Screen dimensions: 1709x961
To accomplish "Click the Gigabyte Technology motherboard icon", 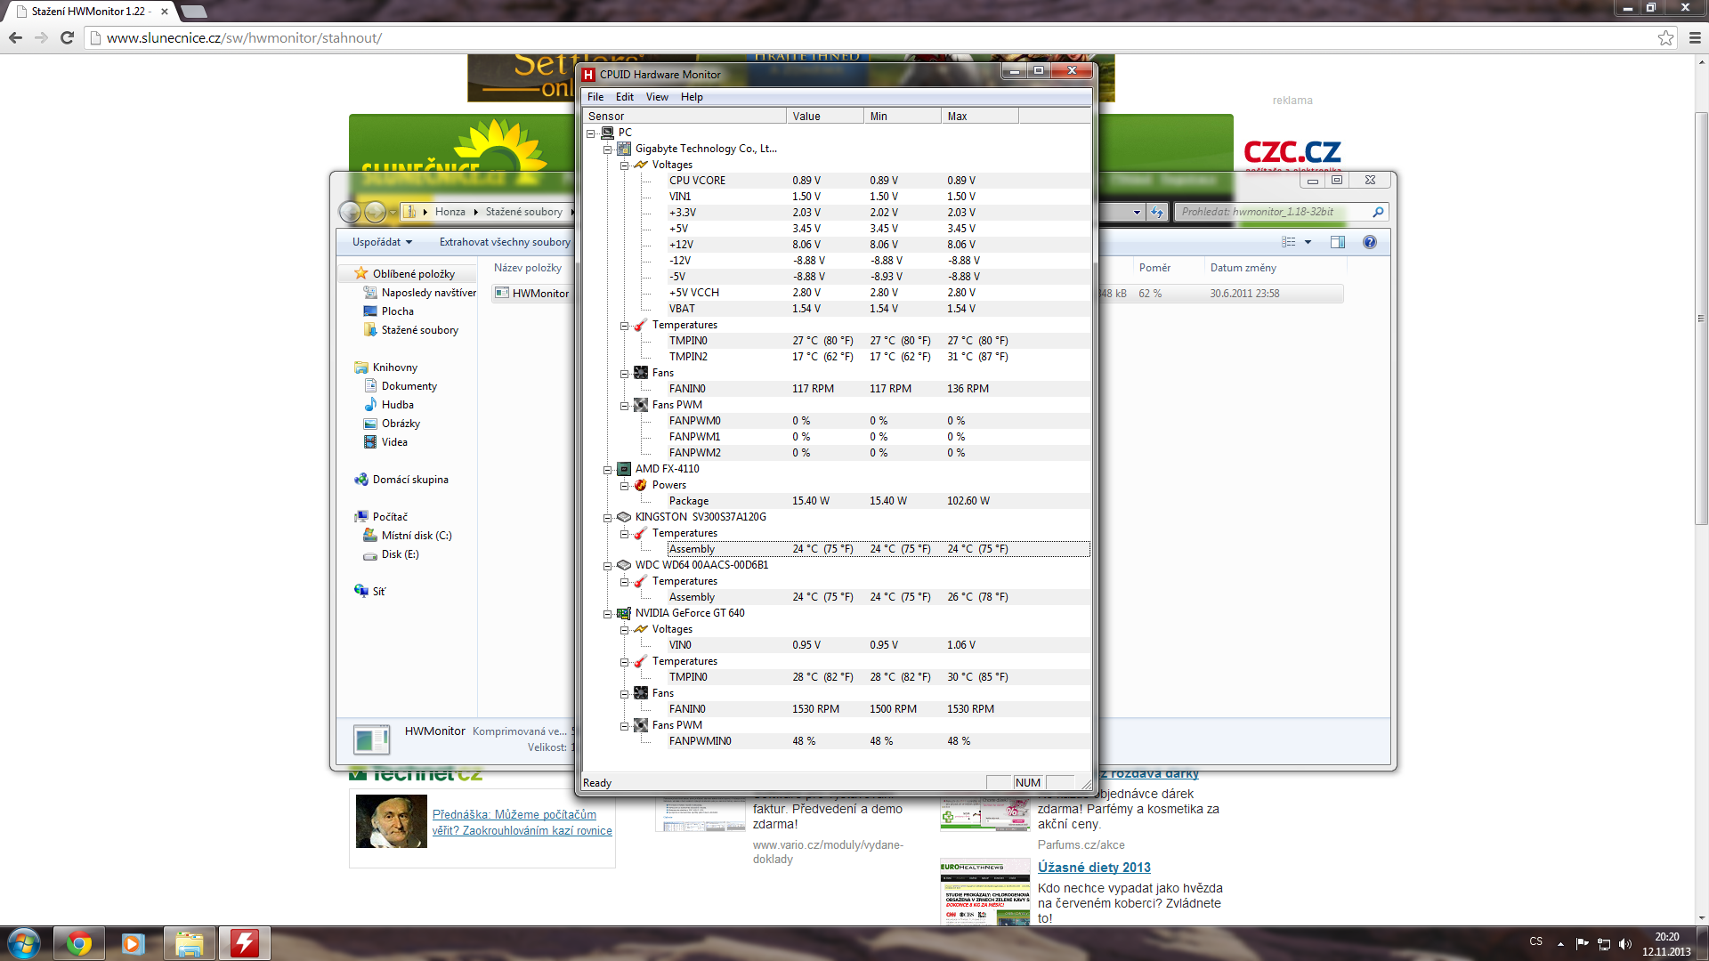I will tap(624, 149).
